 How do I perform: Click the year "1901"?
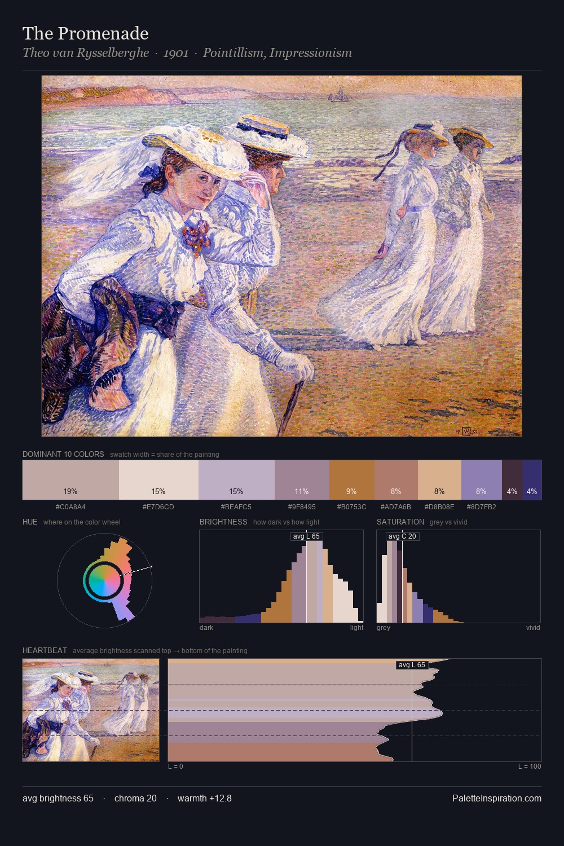point(176,53)
